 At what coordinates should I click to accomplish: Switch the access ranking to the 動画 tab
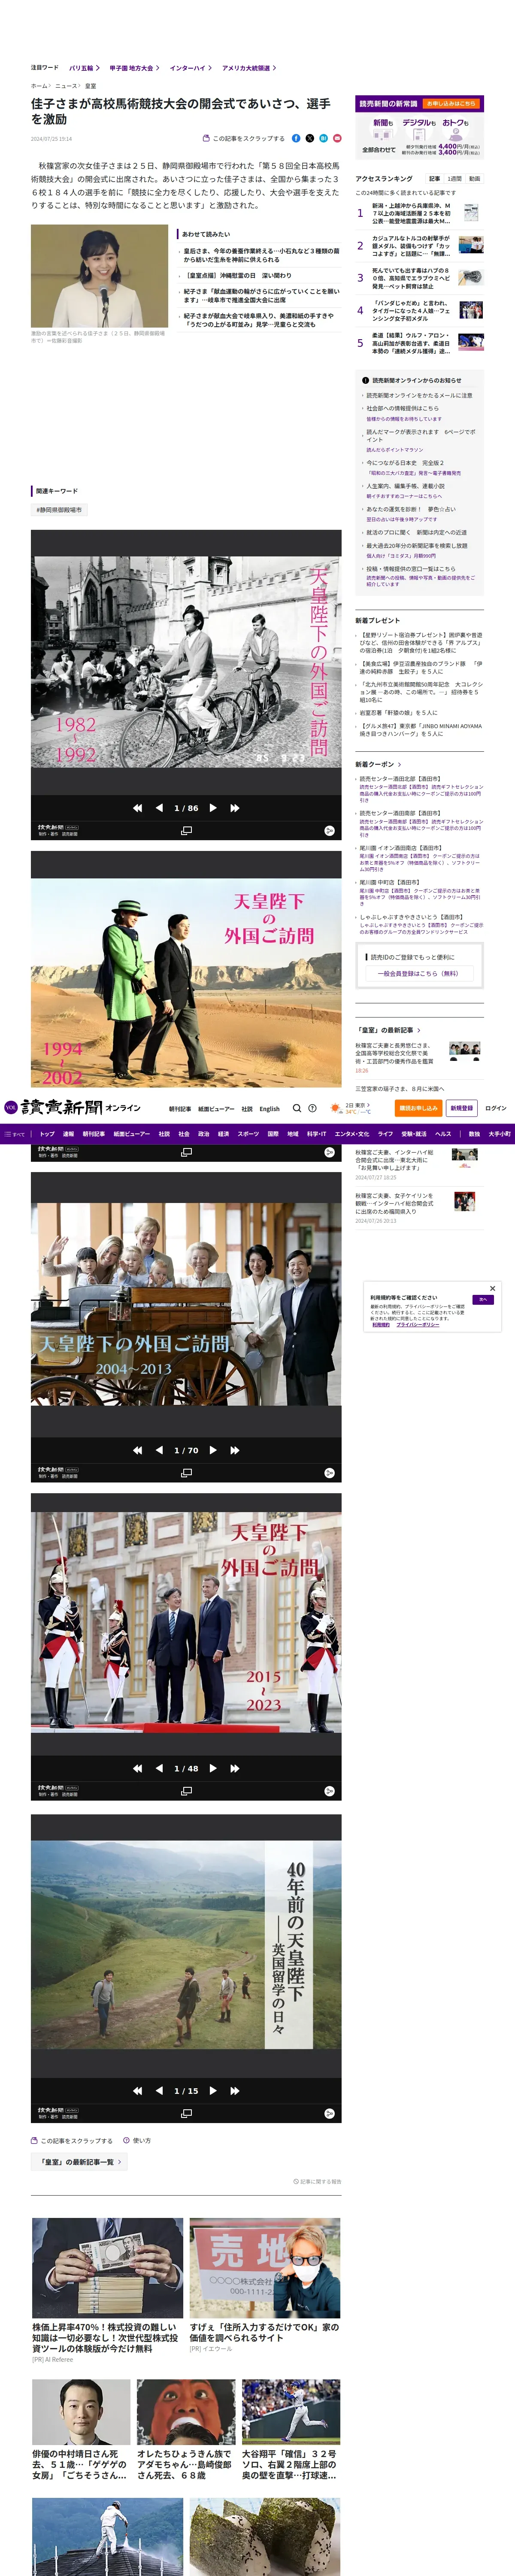coord(475,178)
